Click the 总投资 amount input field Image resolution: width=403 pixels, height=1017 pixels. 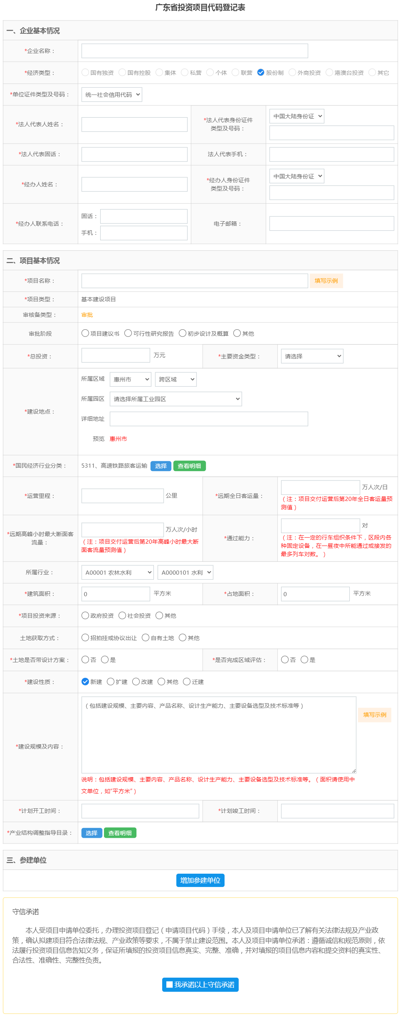(116, 355)
